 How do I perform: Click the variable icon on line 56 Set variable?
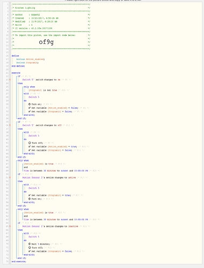(x=30, y=195)
